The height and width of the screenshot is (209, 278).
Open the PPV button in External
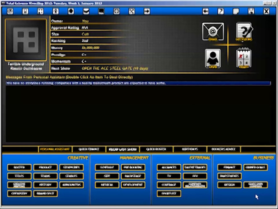(x=195, y=176)
